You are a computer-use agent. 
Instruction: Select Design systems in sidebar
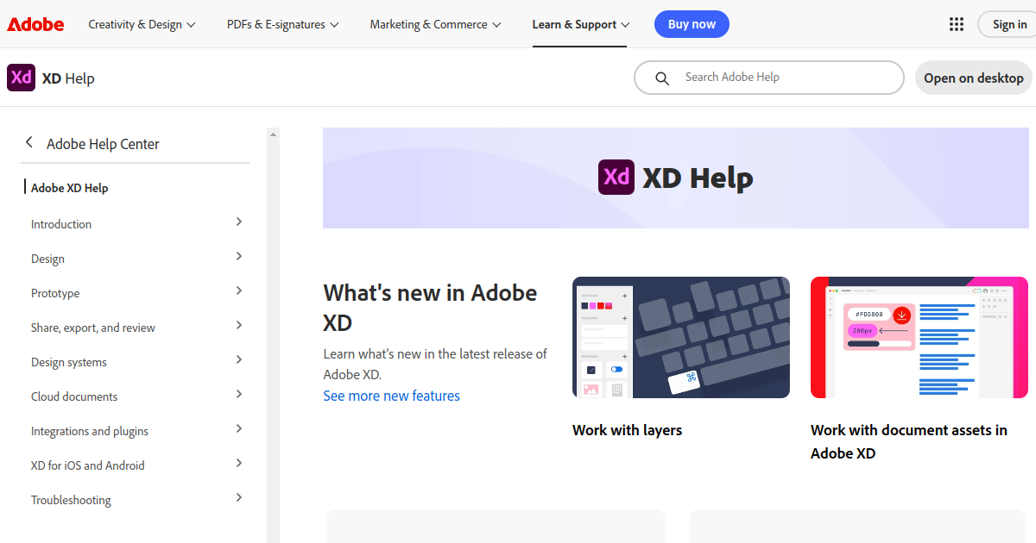[69, 362]
